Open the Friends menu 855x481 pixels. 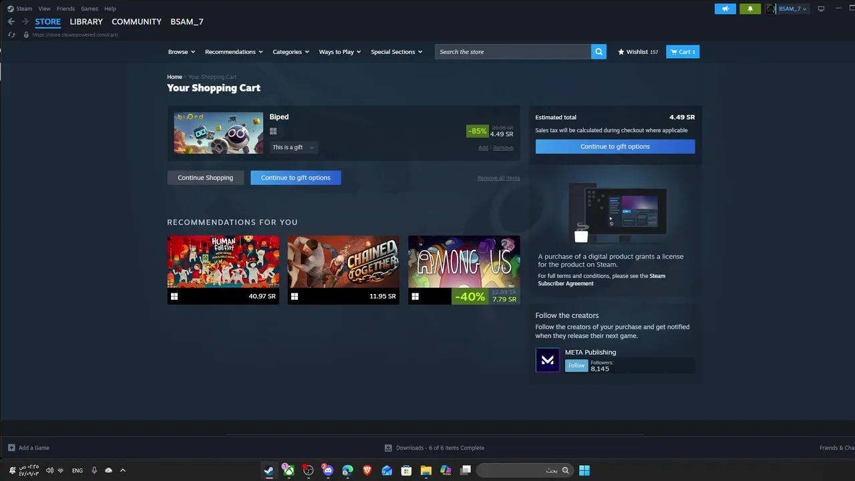coord(65,9)
